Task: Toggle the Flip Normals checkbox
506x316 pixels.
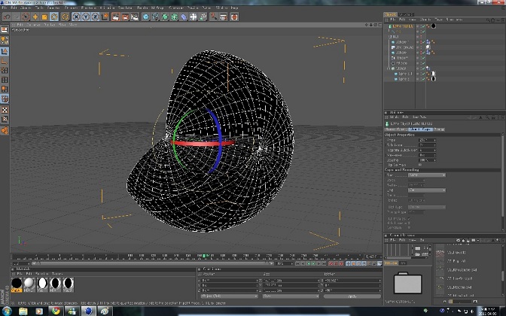Action: [420, 165]
